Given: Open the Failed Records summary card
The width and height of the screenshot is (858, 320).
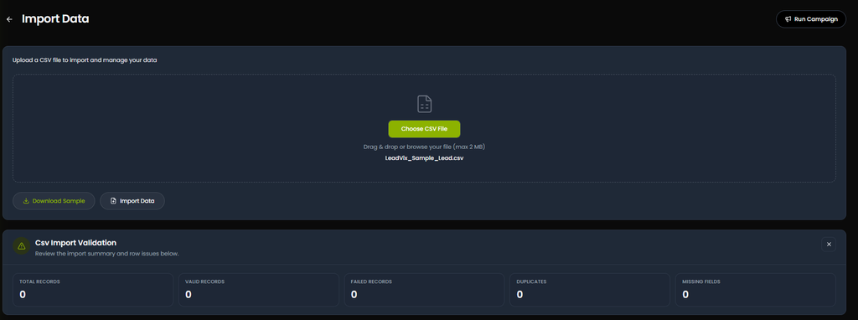Looking at the screenshot, I should pos(424,290).
